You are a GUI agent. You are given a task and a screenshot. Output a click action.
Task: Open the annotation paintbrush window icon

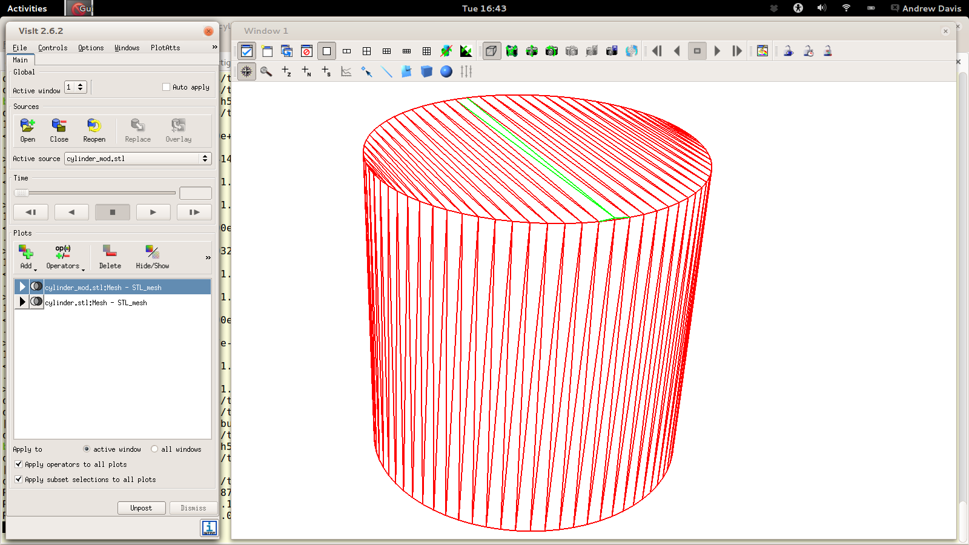pyautogui.click(x=762, y=51)
